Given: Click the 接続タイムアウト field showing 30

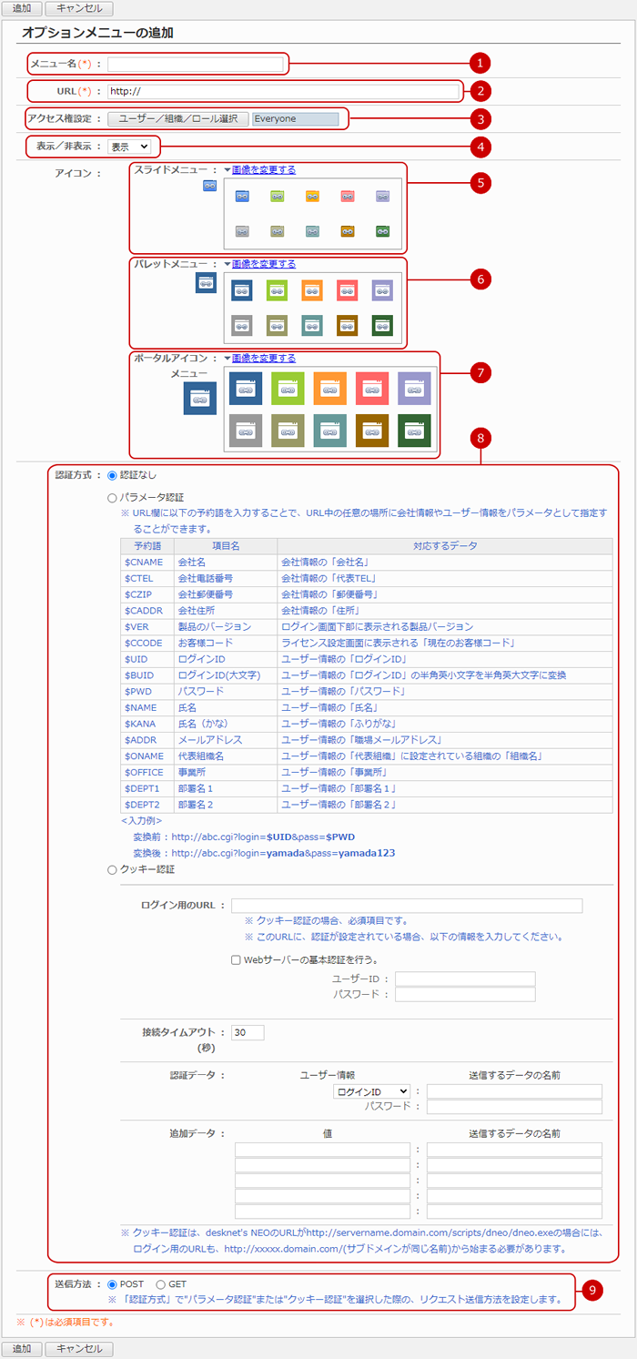Looking at the screenshot, I should coord(248,1032).
